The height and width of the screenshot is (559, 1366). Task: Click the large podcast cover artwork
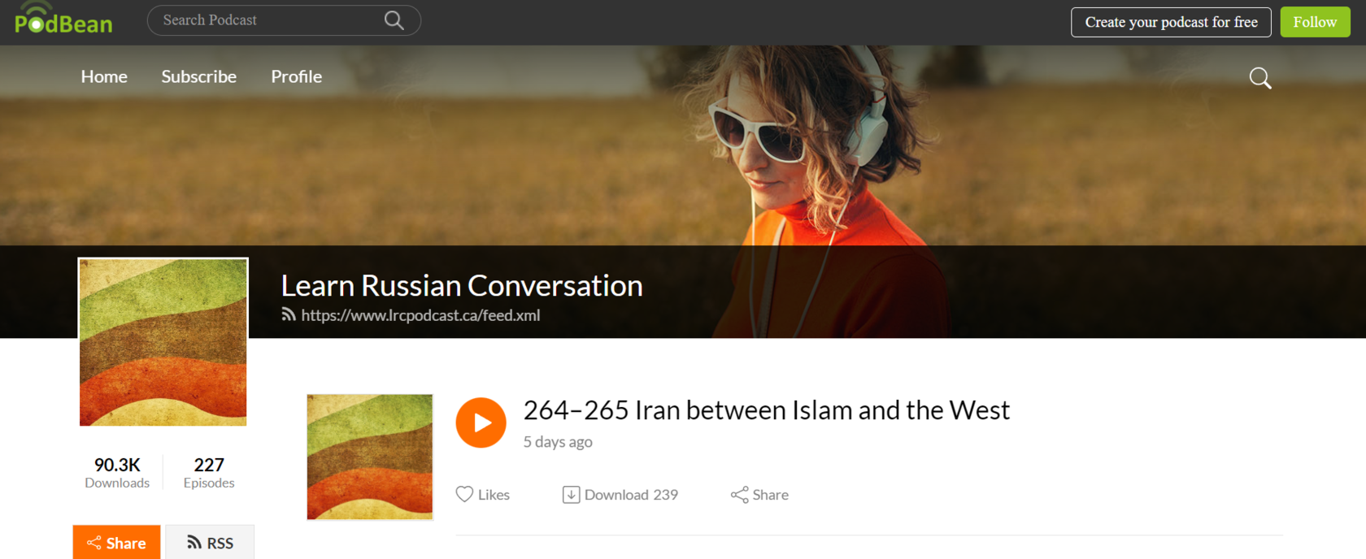pos(163,342)
